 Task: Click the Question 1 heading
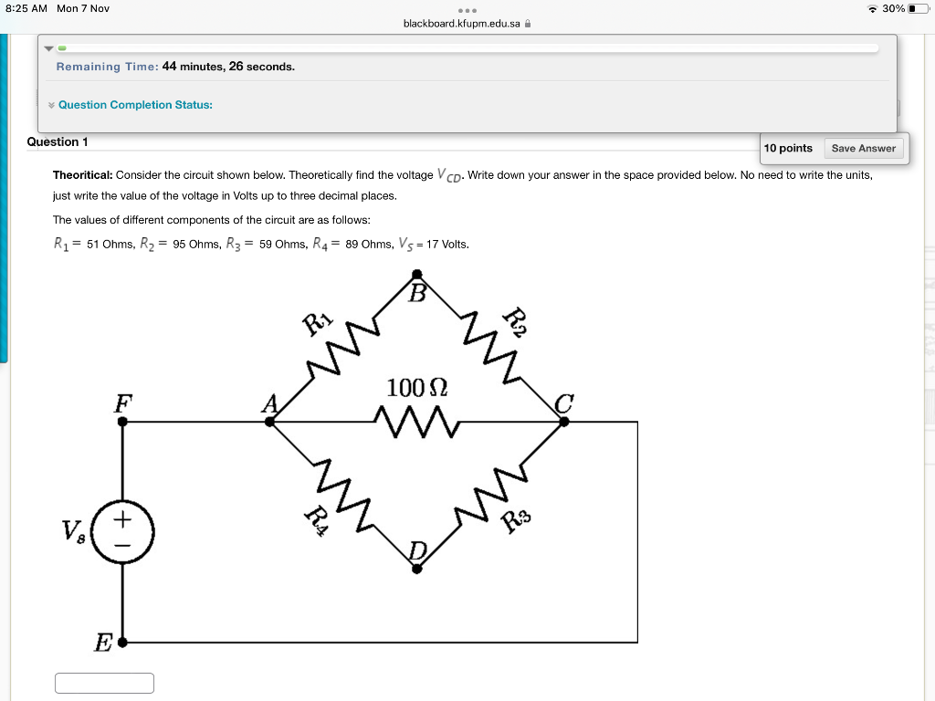pyautogui.click(x=57, y=141)
